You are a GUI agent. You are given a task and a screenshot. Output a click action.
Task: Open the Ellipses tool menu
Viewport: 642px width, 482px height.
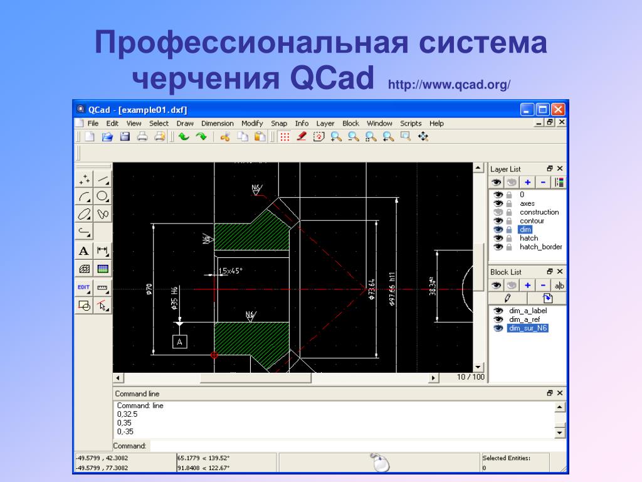(x=85, y=214)
